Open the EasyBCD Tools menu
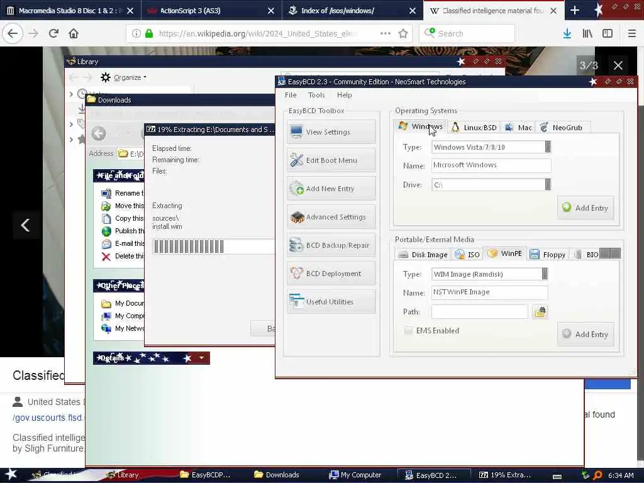The width and height of the screenshot is (644, 483). pos(316,95)
